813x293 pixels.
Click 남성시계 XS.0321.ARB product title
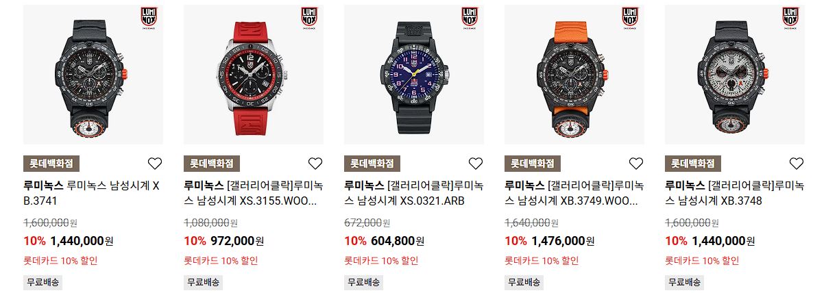click(x=413, y=193)
